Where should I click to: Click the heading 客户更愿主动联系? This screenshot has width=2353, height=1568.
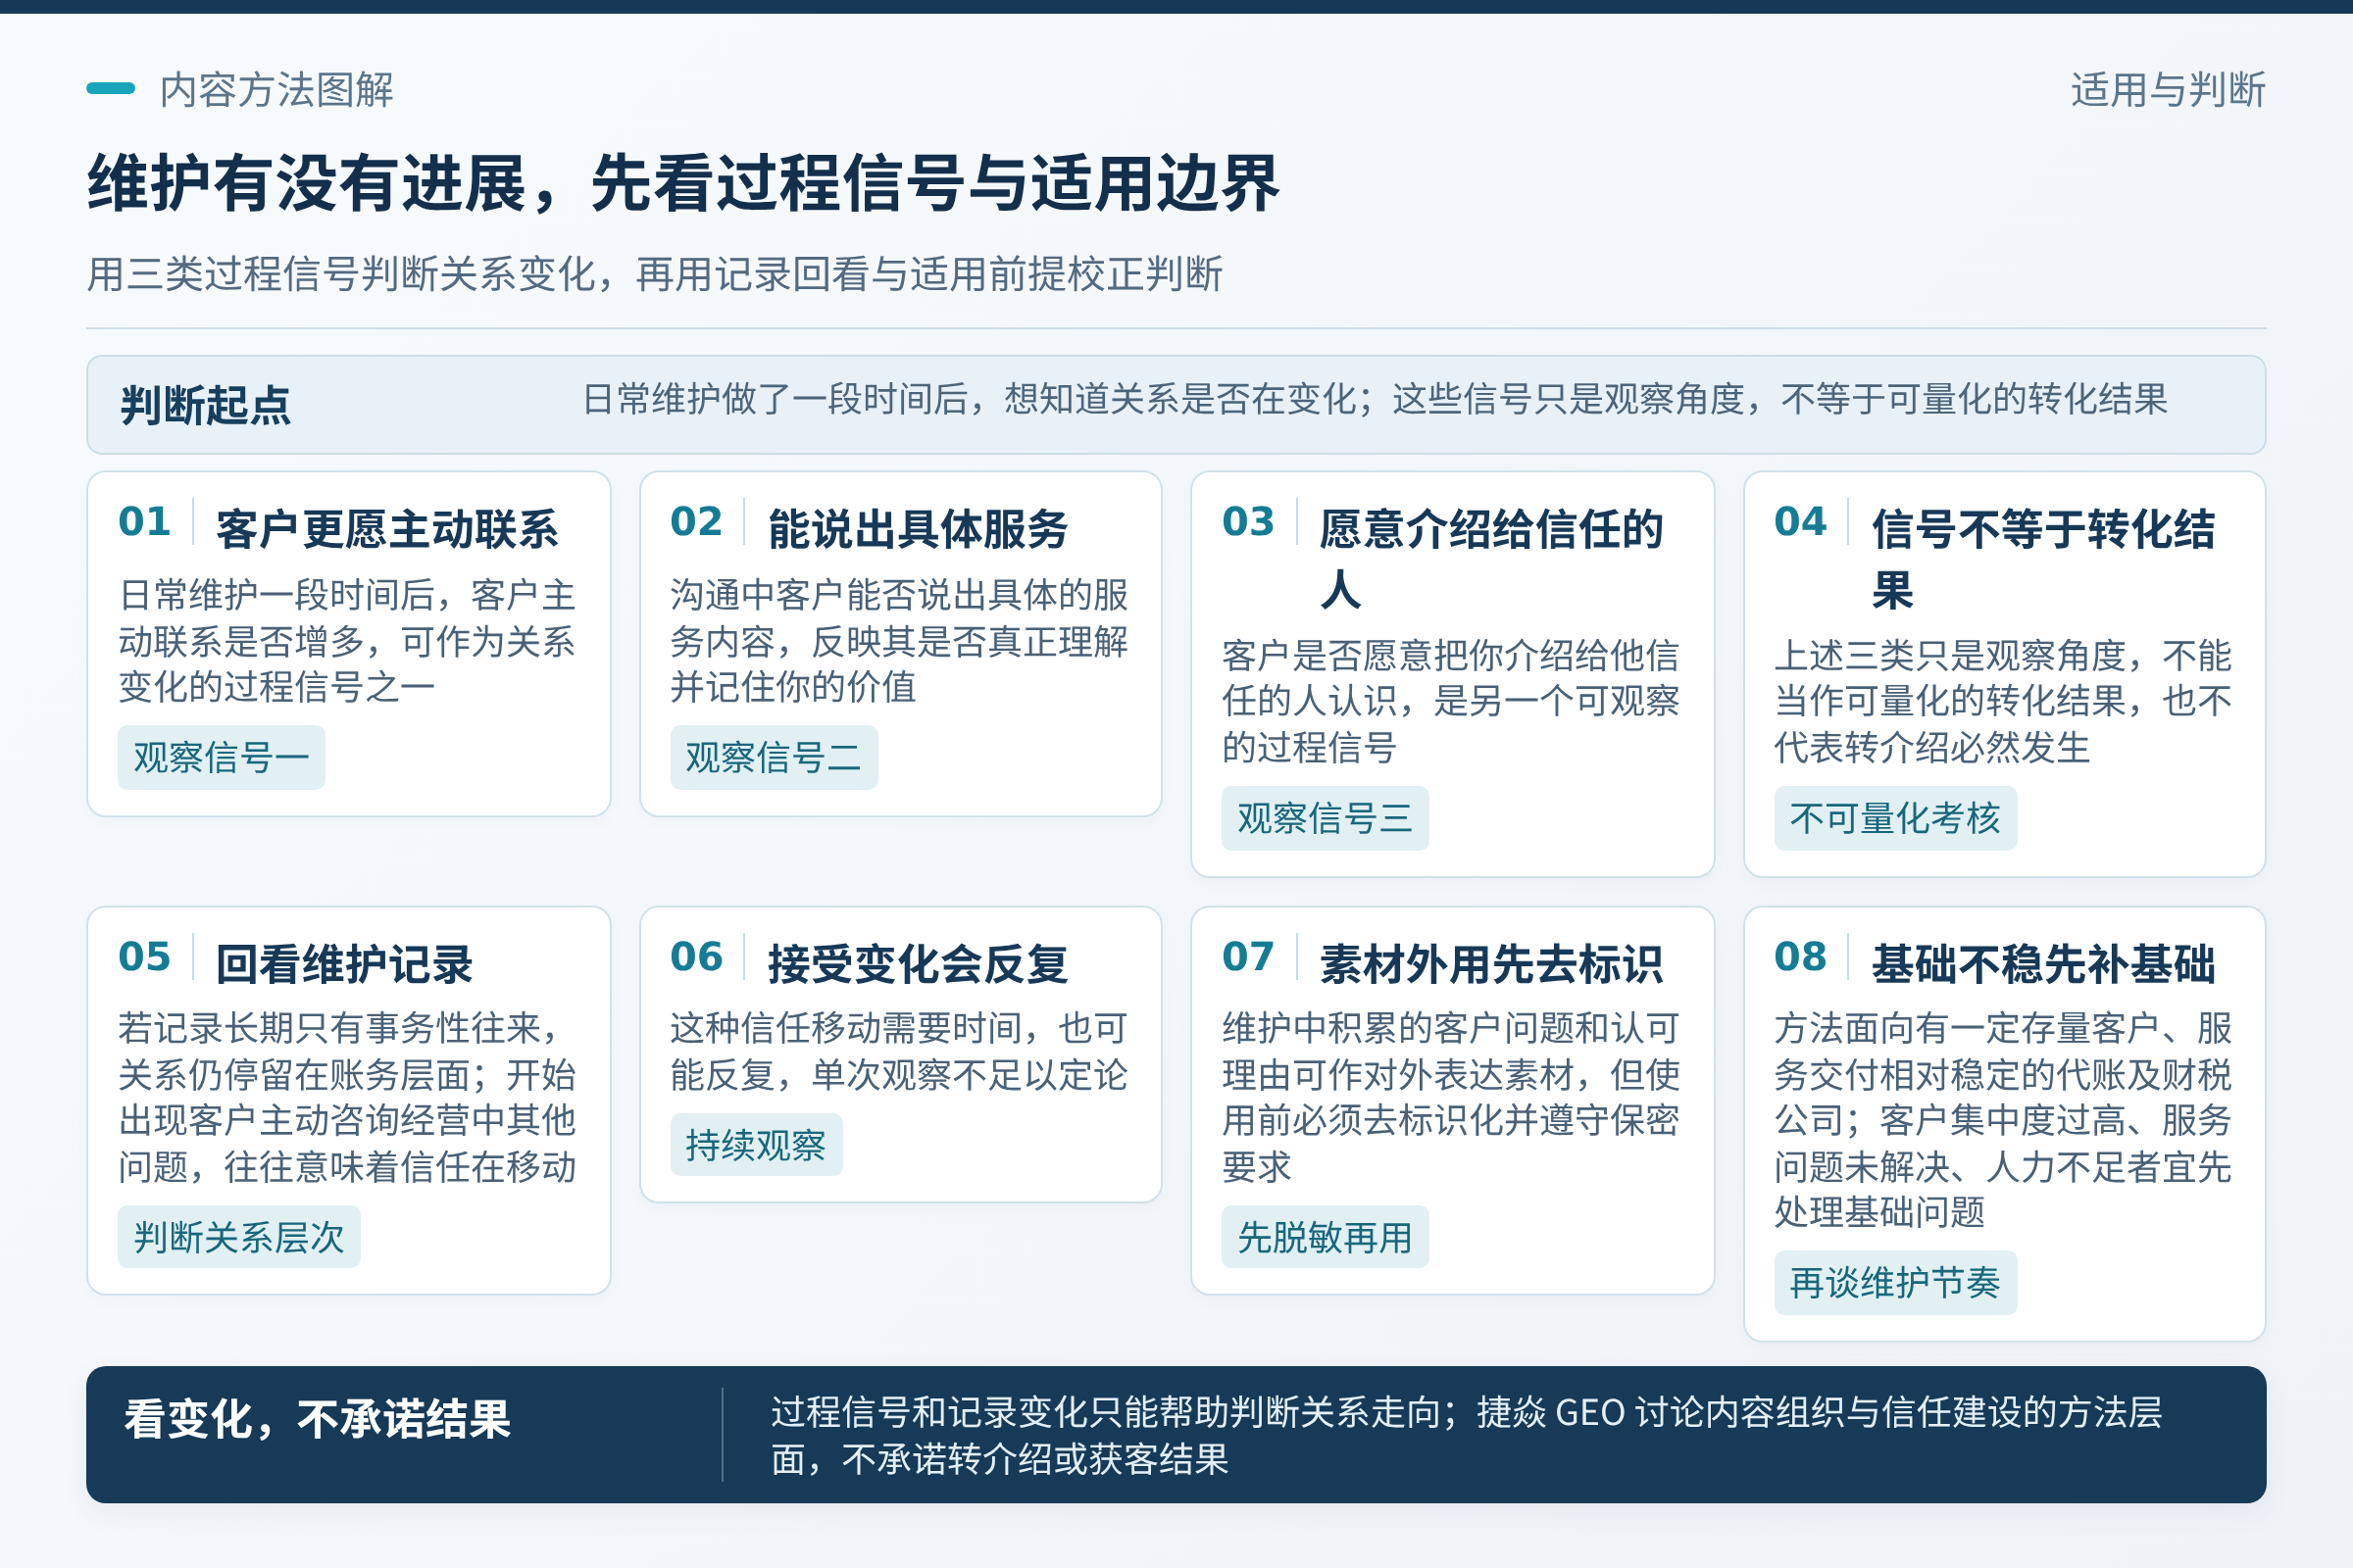387,529
